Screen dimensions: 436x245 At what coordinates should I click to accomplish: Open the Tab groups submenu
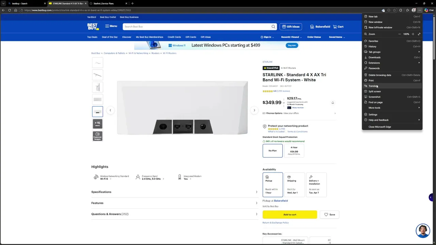[x=392, y=52]
